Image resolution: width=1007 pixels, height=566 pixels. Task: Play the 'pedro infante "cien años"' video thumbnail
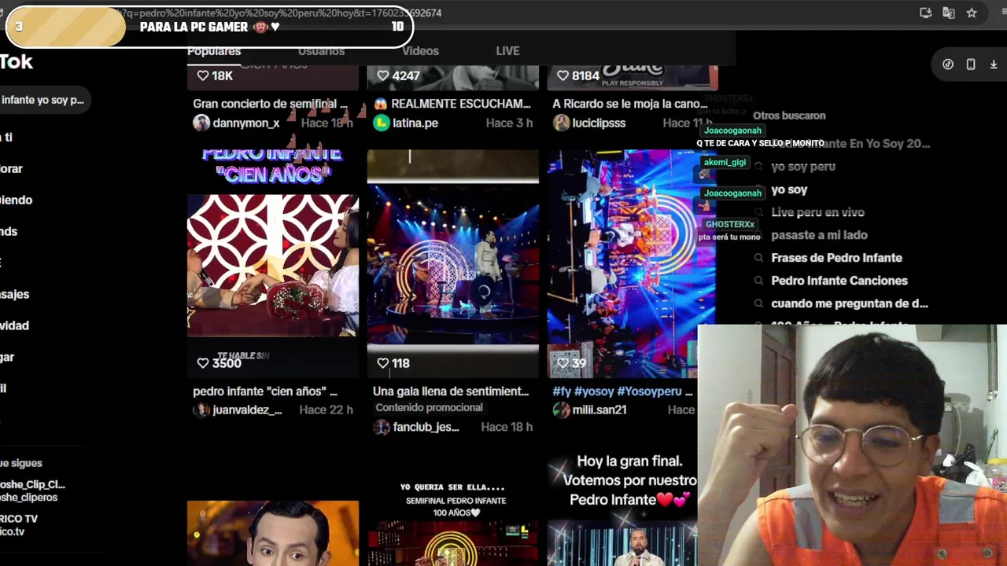coord(272,264)
